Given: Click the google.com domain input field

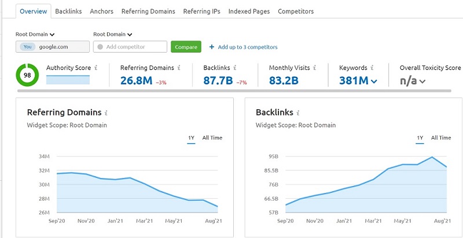Looking at the screenshot, I should click(x=53, y=47).
